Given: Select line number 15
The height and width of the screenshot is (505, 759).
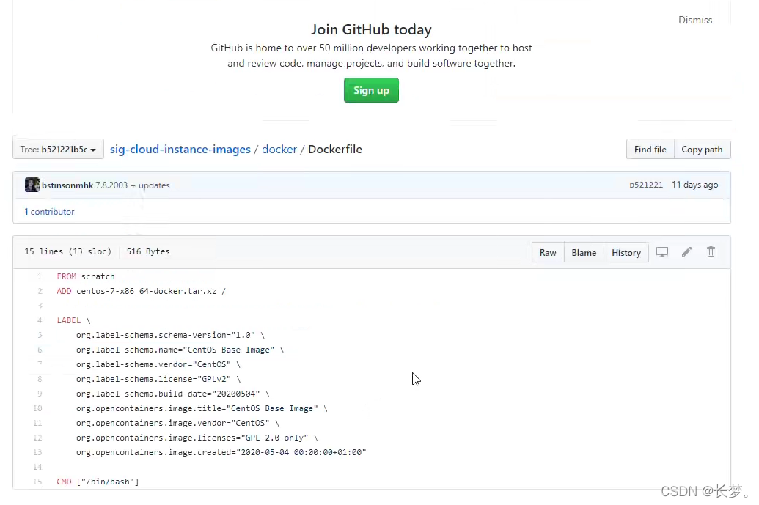Looking at the screenshot, I should tap(37, 482).
